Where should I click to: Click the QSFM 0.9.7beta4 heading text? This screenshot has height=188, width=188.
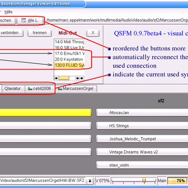point(151,33)
